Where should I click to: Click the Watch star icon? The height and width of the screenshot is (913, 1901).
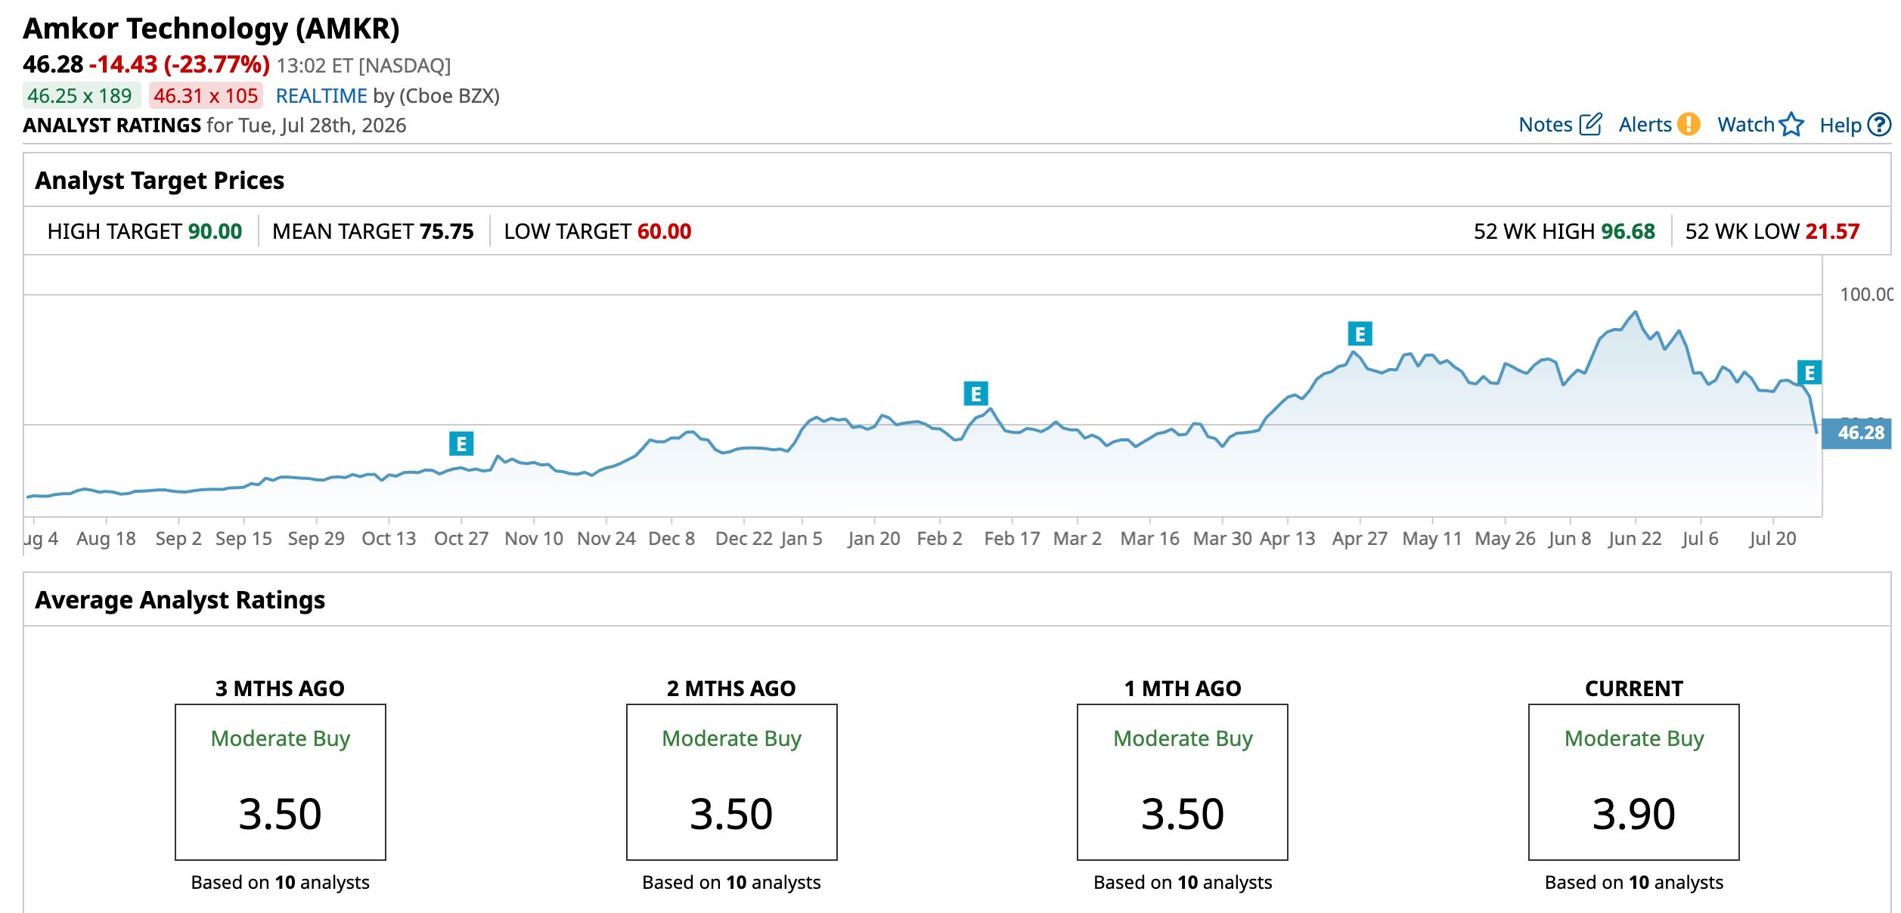[x=1791, y=125]
